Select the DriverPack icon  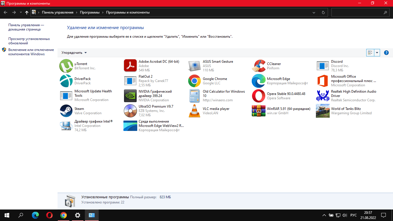(x=66, y=81)
